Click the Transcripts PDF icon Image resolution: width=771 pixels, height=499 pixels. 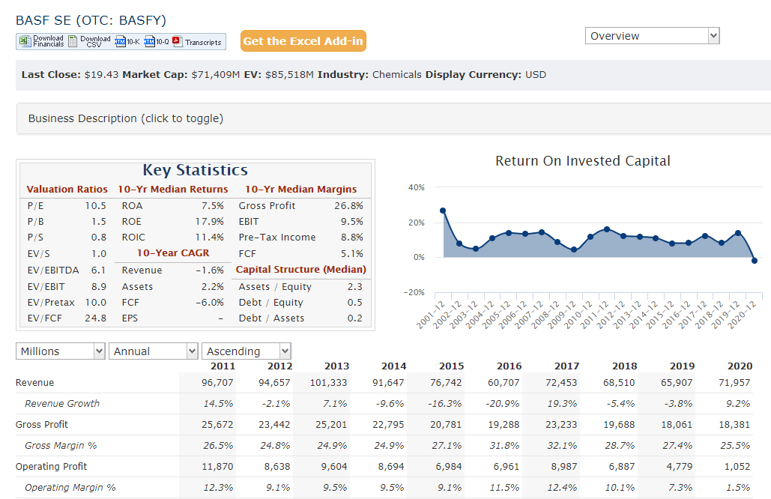pos(177,41)
